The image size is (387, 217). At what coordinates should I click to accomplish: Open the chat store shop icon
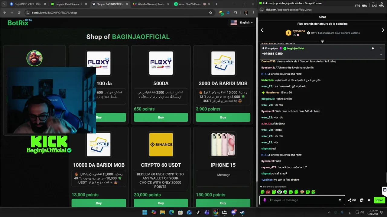(362, 200)
